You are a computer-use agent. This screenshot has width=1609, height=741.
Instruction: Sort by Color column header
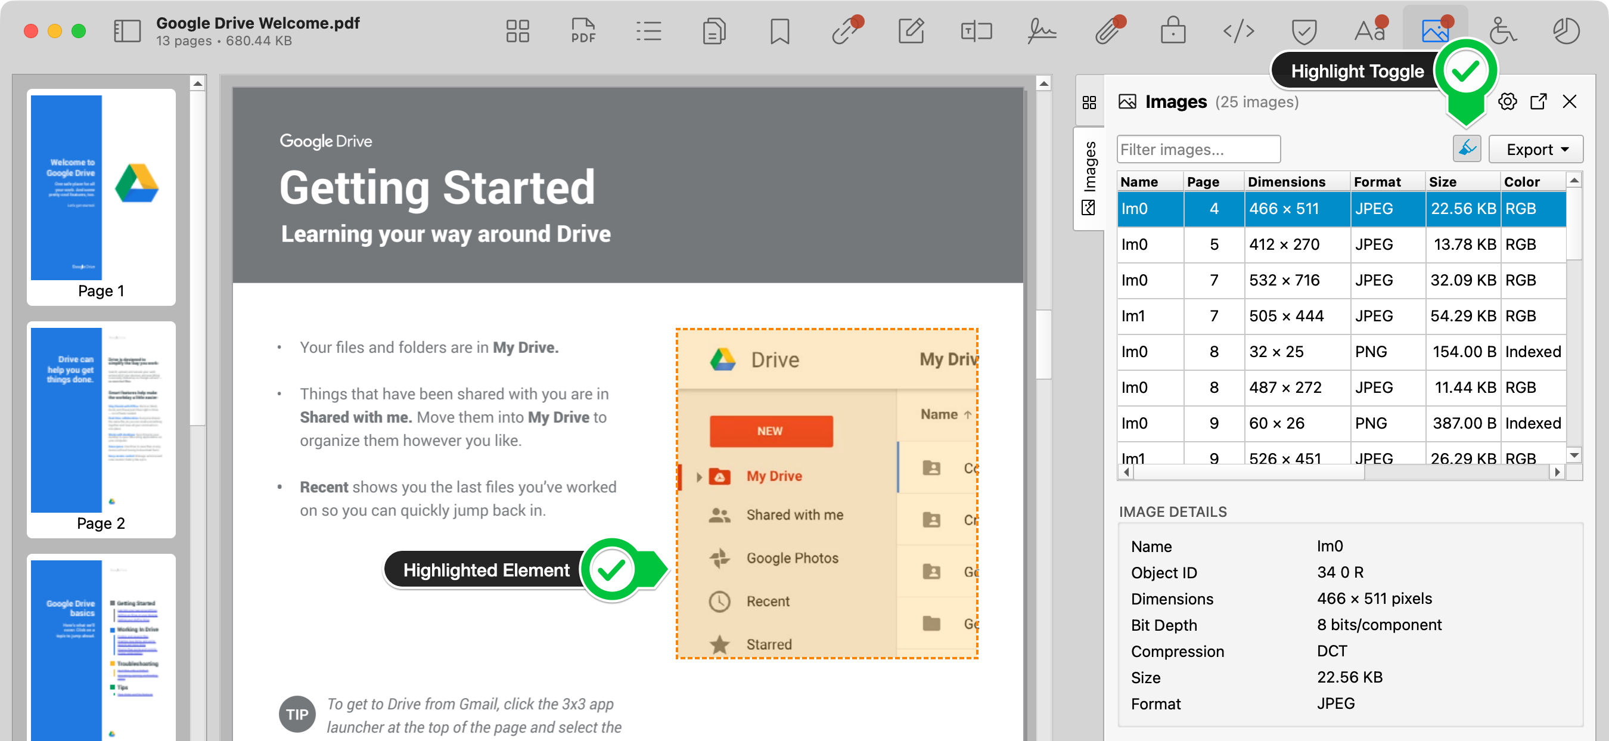pyautogui.click(x=1533, y=181)
